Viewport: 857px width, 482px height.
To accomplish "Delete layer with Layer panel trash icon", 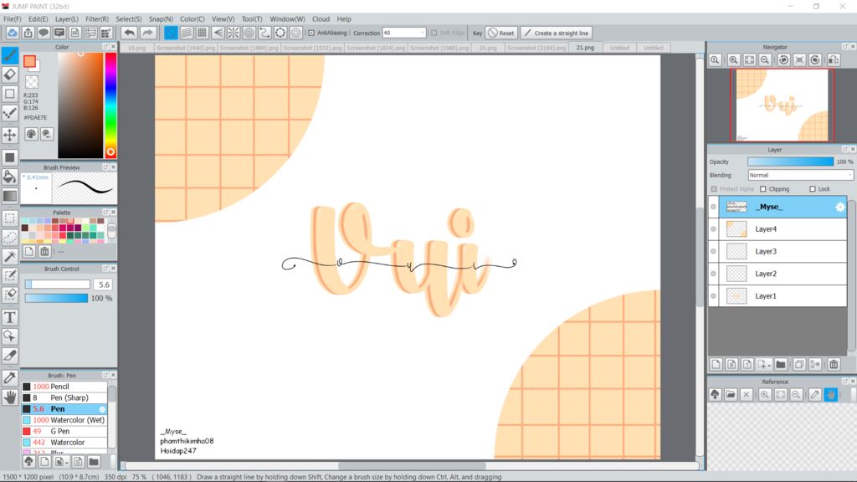I will click(x=834, y=365).
